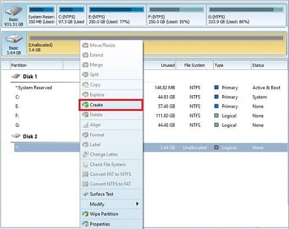
Task: Click the blue Primary type square for C:
Action: tap(216, 97)
